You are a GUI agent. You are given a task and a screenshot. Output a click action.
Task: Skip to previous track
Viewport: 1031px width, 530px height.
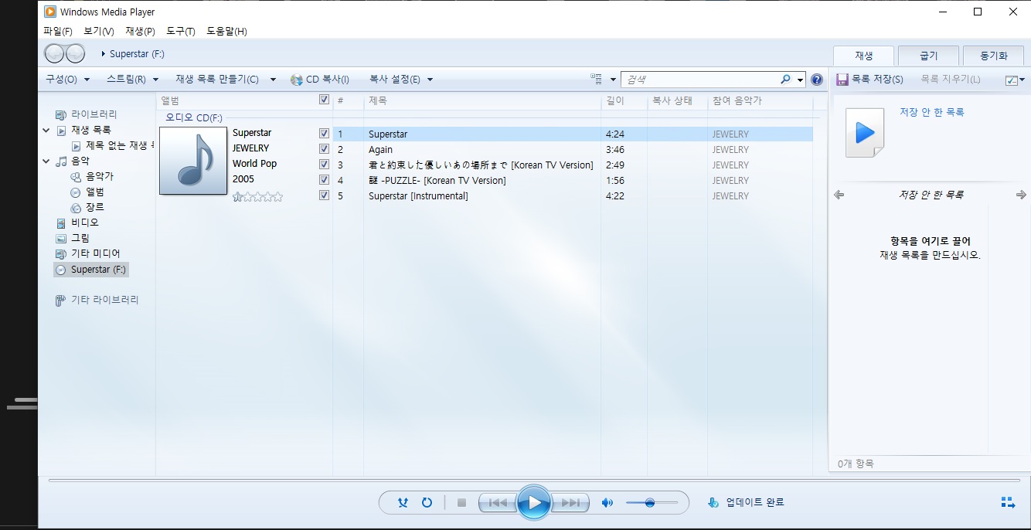click(x=498, y=502)
